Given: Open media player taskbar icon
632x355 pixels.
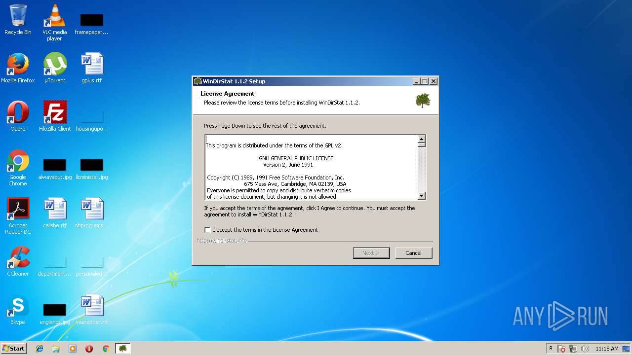Looking at the screenshot, I should coord(73,349).
